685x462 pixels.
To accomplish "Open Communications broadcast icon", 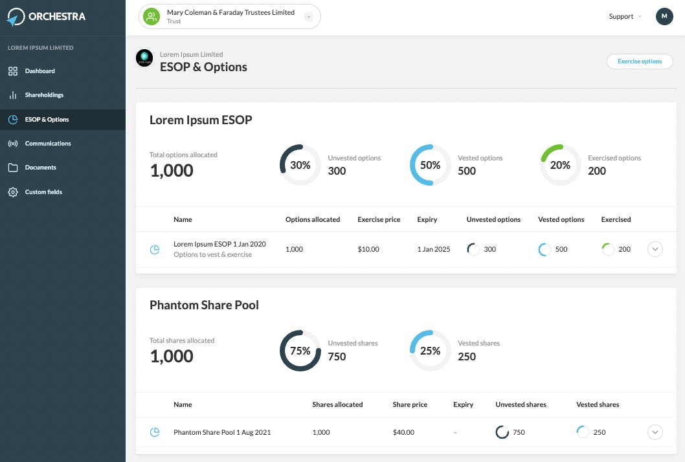I will pos(13,144).
